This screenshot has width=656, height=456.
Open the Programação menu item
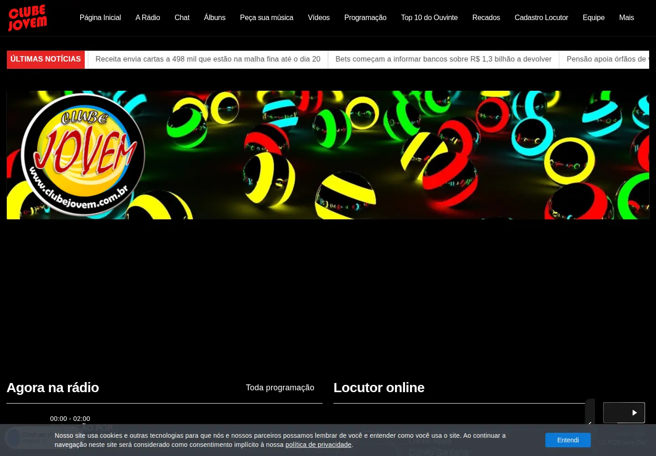coord(365,18)
